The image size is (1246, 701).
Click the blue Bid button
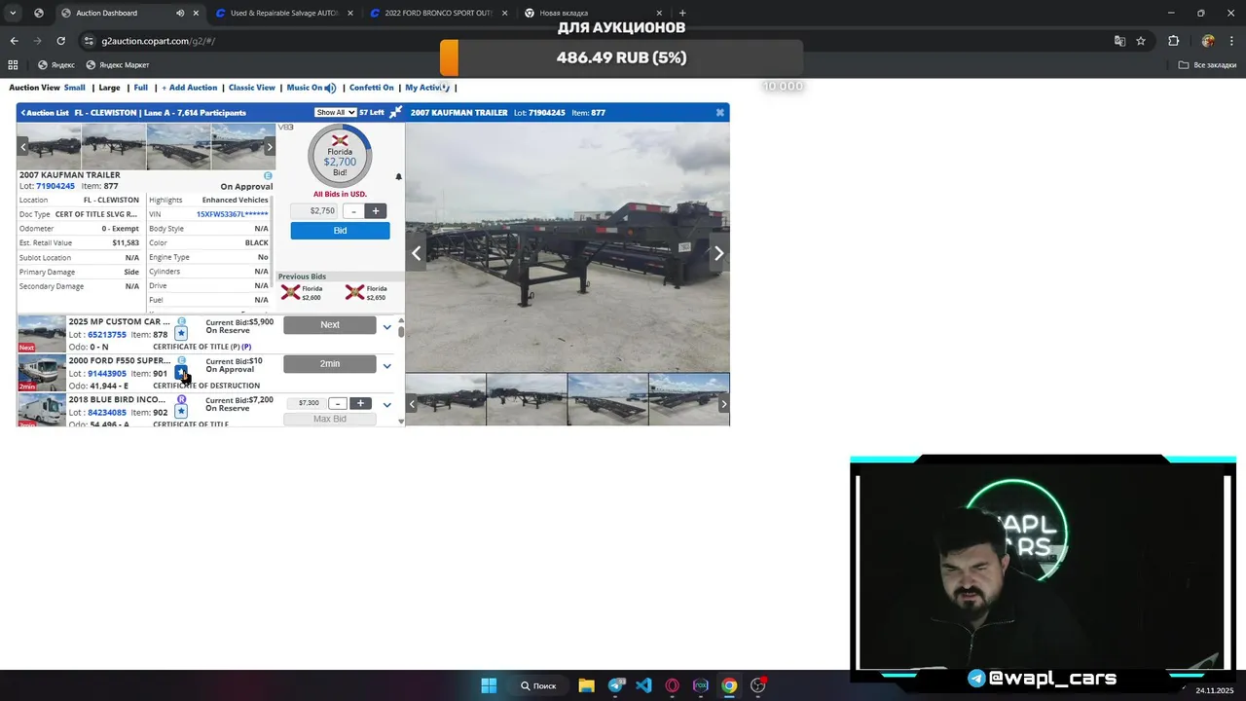tap(340, 231)
